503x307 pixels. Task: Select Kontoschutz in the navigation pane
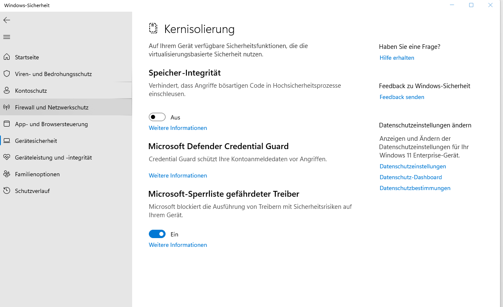(31, 91)
